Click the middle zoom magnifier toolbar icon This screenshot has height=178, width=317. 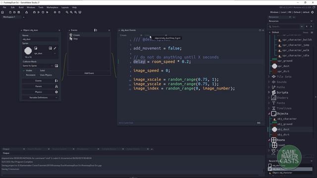pyautogui.click(x=71, y=12)
